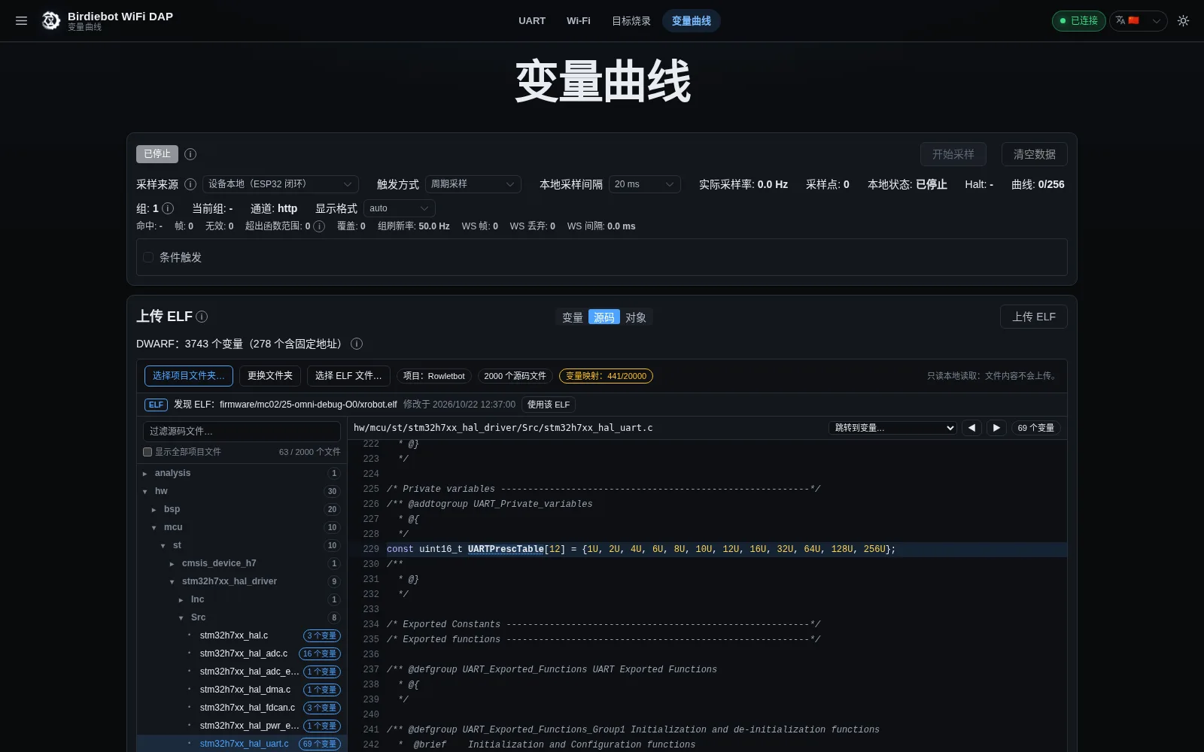1204x752 pixels.
Task: Expand the bsp folder
Action: pos(241,509)
